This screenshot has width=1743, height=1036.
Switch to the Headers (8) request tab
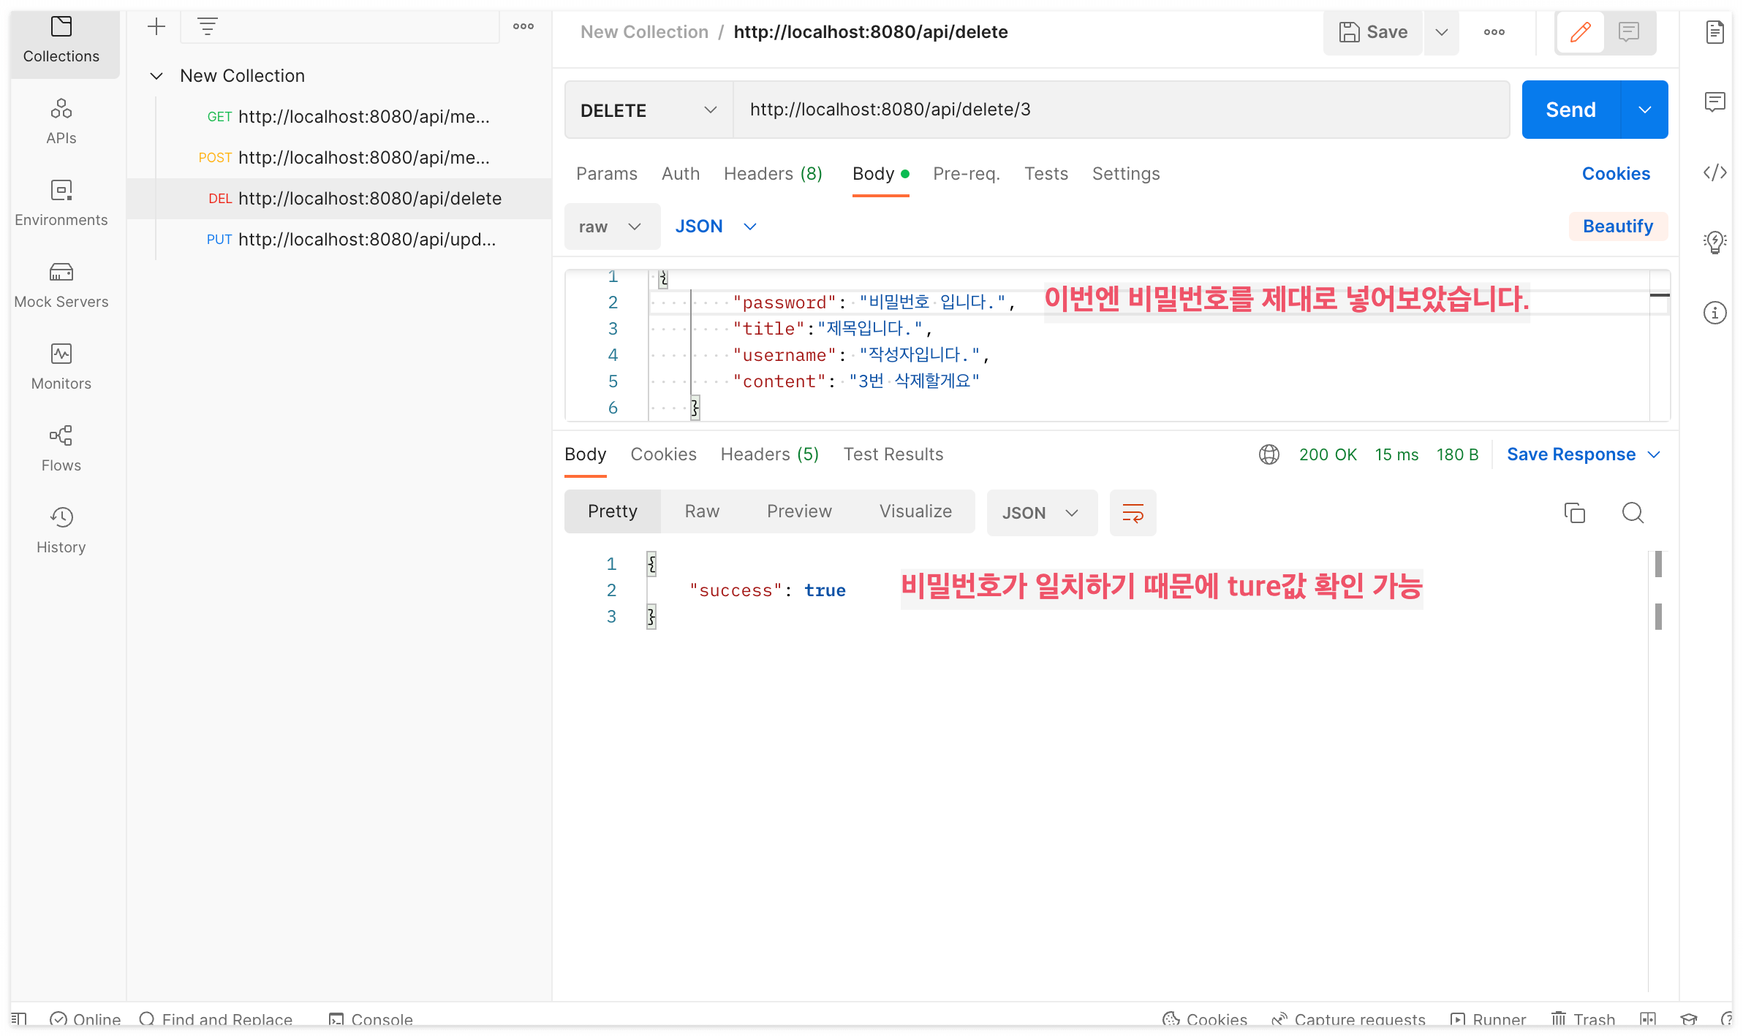772,174
